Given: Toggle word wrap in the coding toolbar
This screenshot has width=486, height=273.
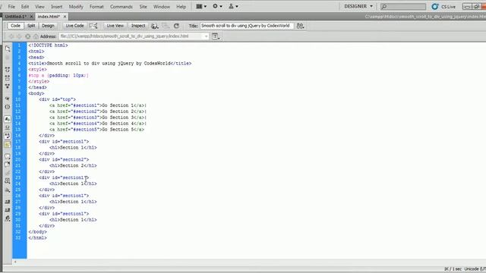Looking at the screenshot, I should (x=8, y=136).
